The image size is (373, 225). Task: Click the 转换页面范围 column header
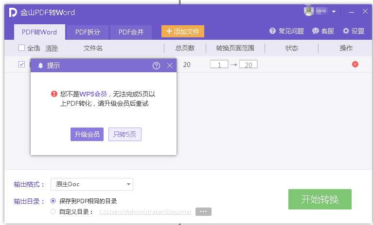pos(235,48)
